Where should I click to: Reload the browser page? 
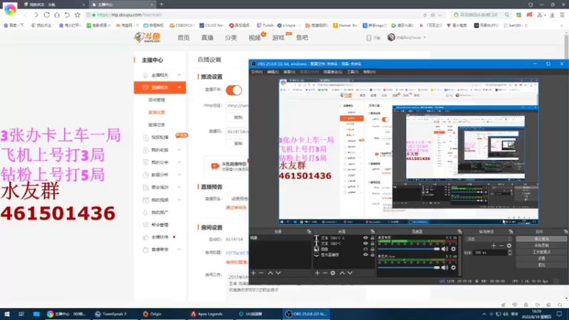pyautogui.click(x=47, y=15)
